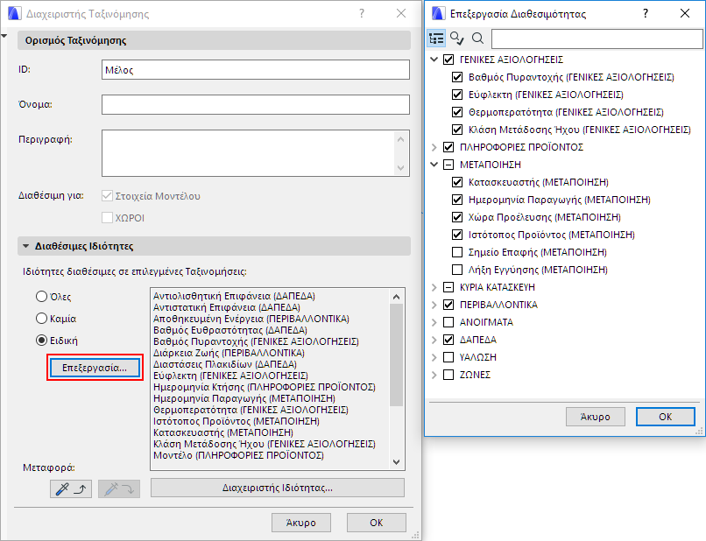Expand the ΠΛΗΡΟΦΟΡΙΕΣ ΠΡΟΪΟΝΤΟΣ group
706x541 pixels.
434,147
